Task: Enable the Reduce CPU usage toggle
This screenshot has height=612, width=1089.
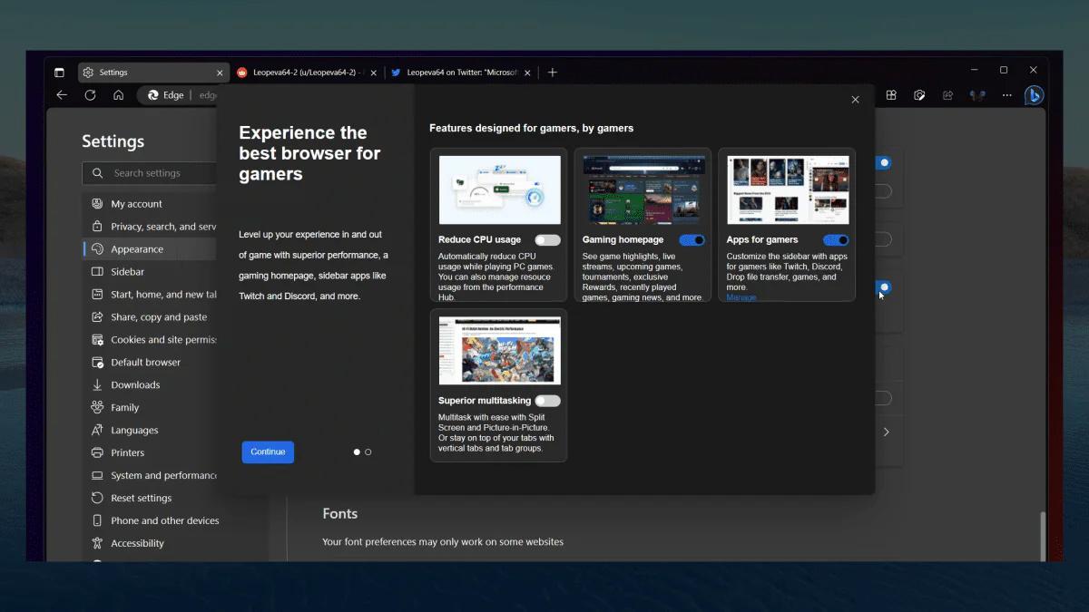Action: (x=550, y=239)
